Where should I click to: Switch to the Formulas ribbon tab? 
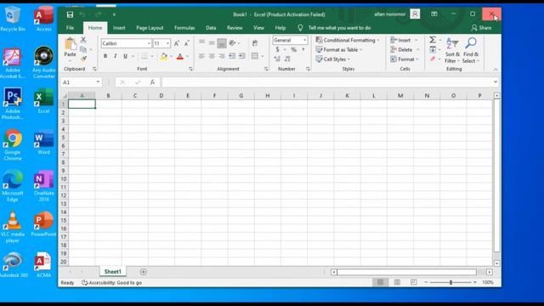(184, 28)
